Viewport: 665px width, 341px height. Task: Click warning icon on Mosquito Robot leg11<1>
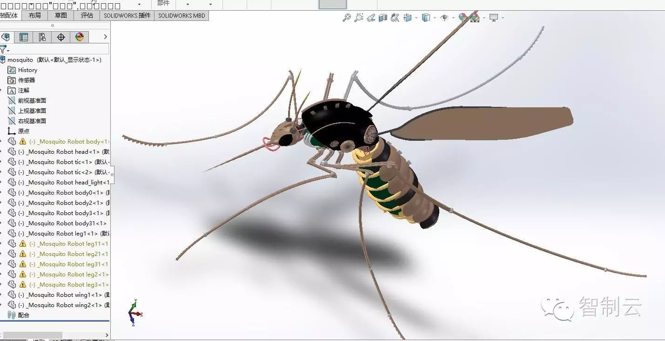pos(23,244)
